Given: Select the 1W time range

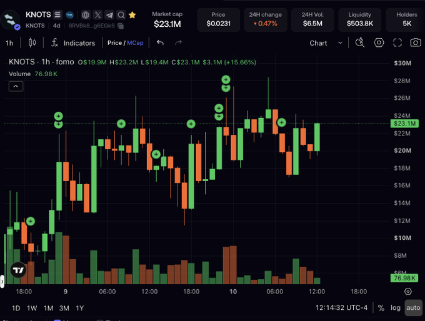Looking at the screenshot, I should [32, 308].
